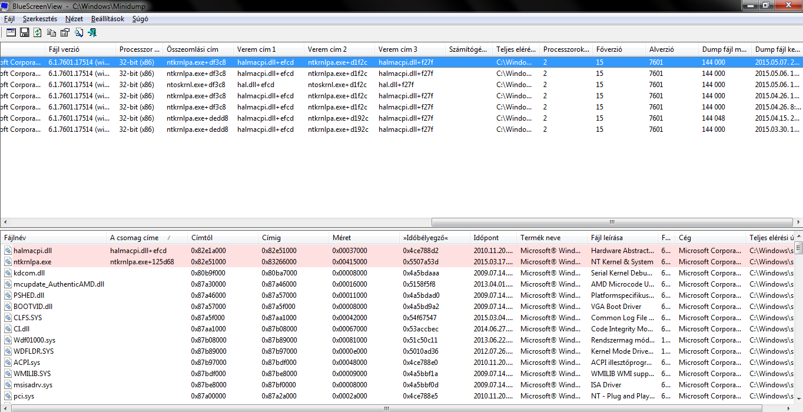Select the halmacpi.dll row in lower pane
Screen dimensions: 803x412
pos(397,251)
